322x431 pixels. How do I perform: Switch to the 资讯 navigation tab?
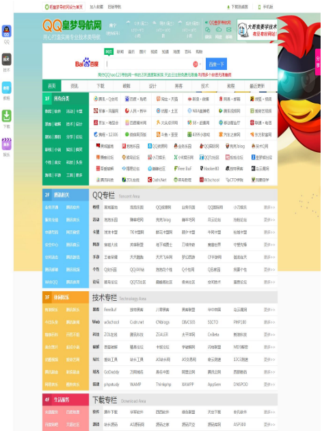coord(75,86)
